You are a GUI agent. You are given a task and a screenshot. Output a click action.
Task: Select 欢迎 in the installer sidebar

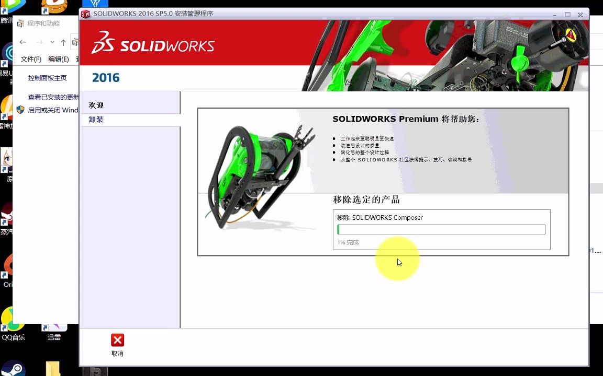[96, 104]
